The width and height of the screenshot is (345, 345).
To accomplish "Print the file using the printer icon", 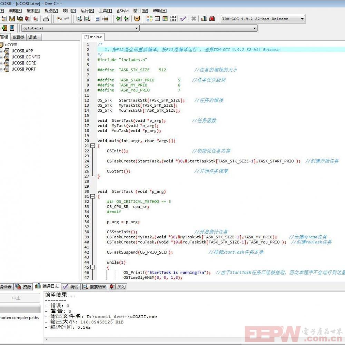I will (46, 19).
